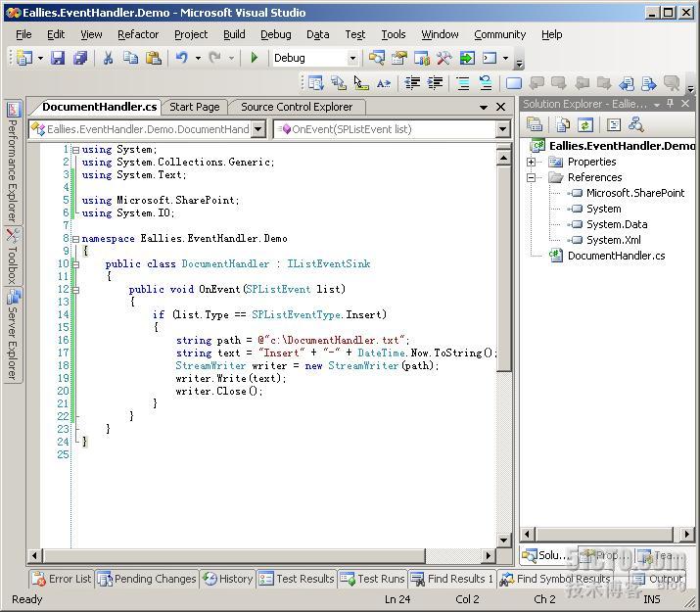
Task: Open the Toolbox wrench and hammer icon
Action: (444, 58)
